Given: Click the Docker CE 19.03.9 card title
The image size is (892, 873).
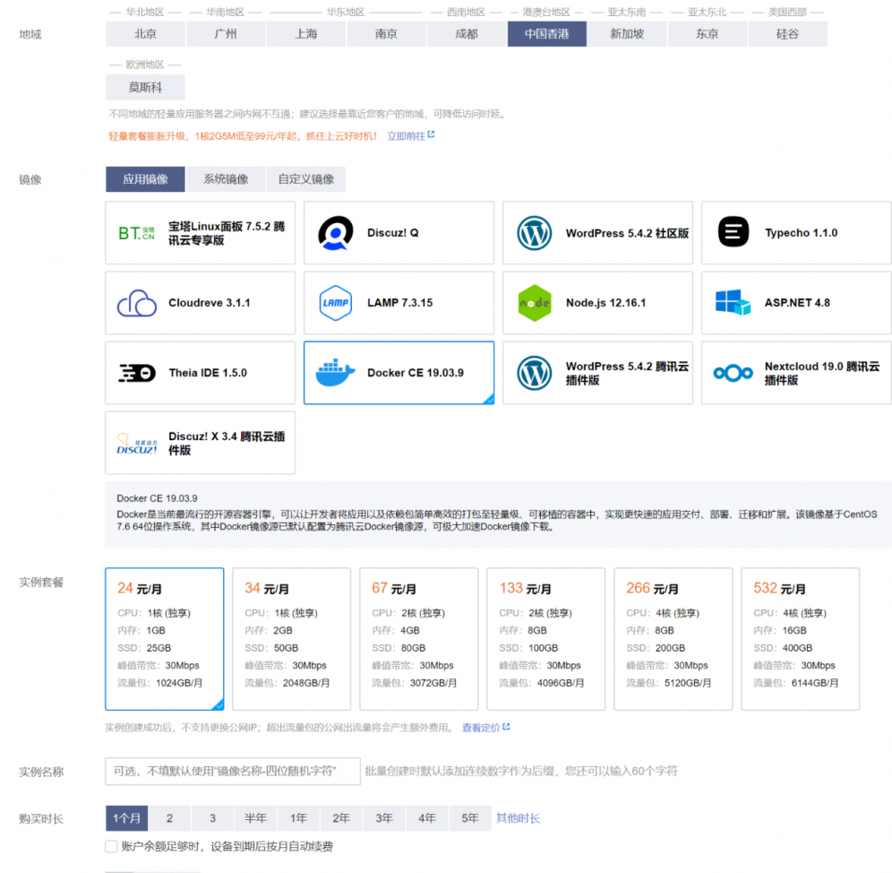Looking at the screenshot, I should (416, 373).
